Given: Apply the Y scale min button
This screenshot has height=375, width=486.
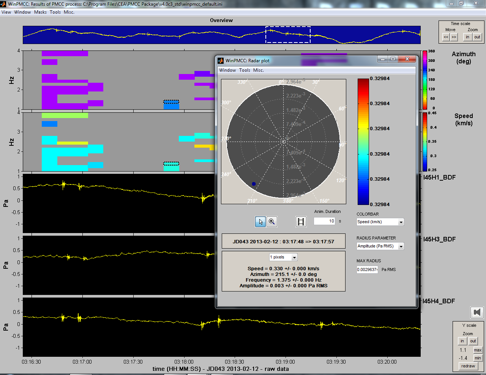Looking at the screenshot, I should point(478,358).
